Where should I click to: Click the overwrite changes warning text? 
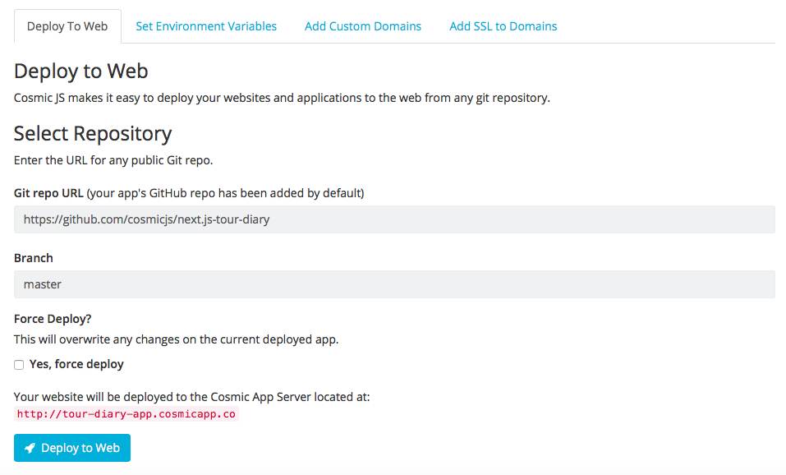[x=176, y=339]
